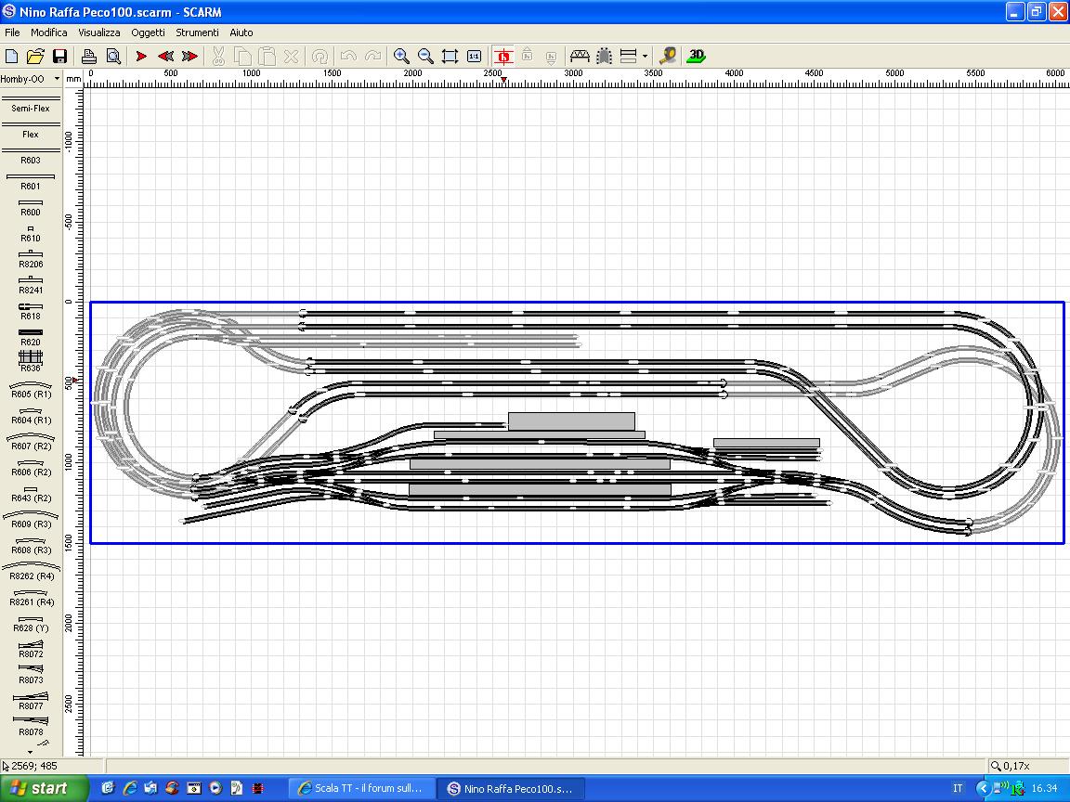
Task: Switch to Scala TT forum taskbar window
Action: click(359, 788)
